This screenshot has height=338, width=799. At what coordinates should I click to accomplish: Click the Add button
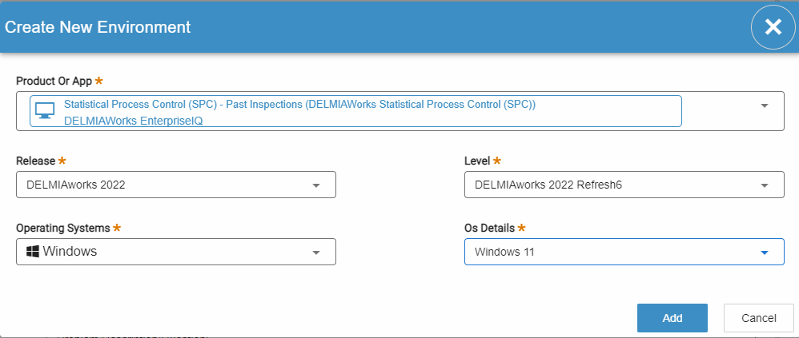(x=673, y=318)
